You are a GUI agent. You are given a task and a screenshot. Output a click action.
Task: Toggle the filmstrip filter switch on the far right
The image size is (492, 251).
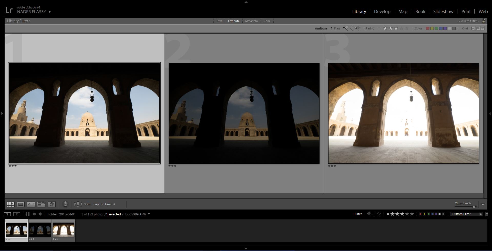point(487,214)
